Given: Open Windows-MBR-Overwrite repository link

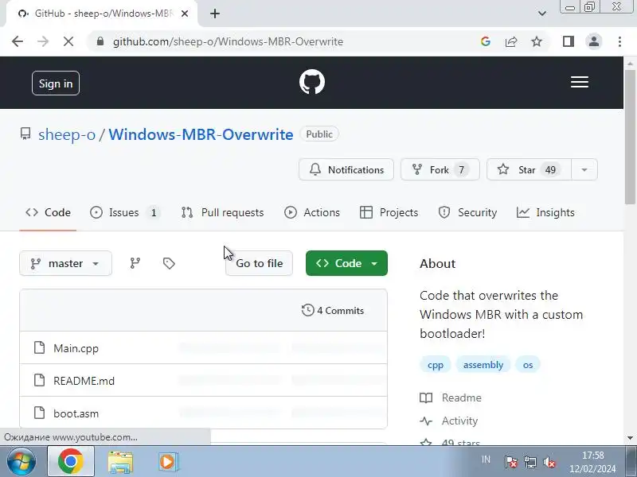Looking at the screenshot, I should (201, 134).
